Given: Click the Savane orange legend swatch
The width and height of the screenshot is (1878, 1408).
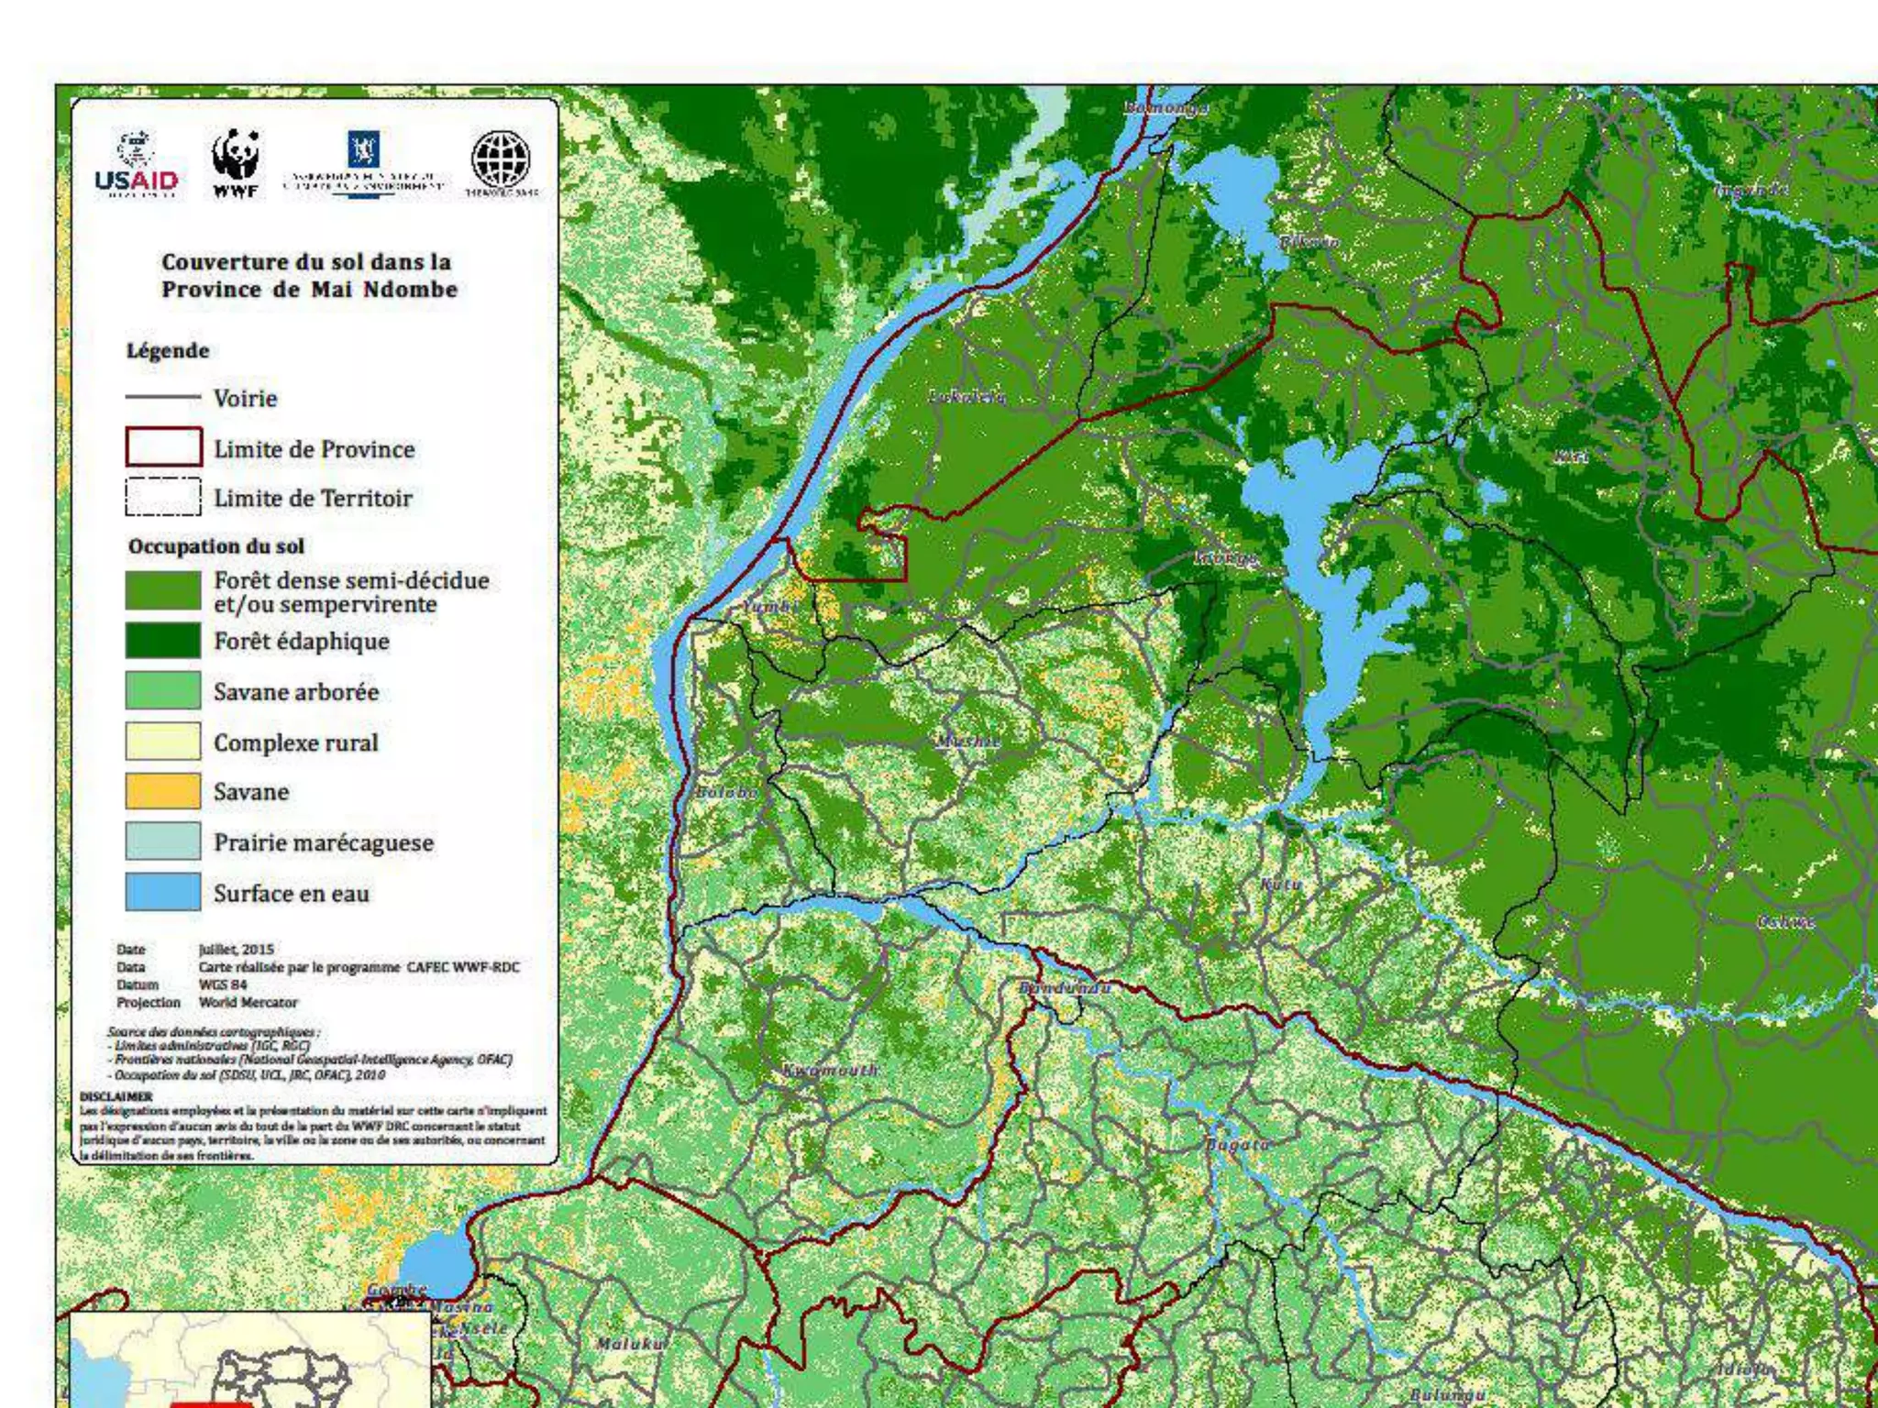Looking at the screenshot, I should [163, 791].
